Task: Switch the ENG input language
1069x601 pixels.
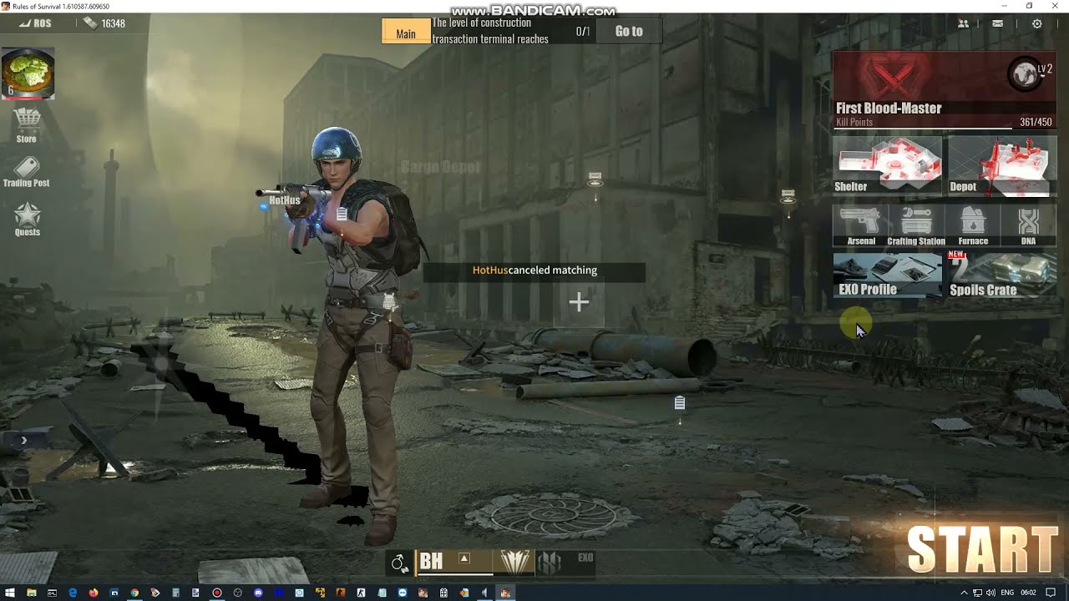Action: click(x=1007, y=593)
